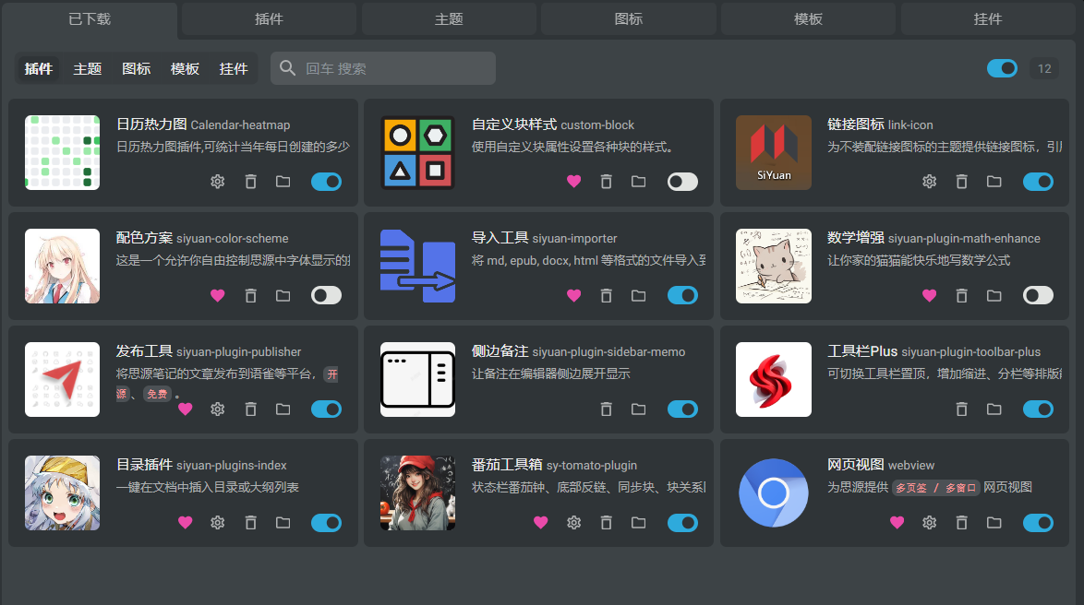
Task: Open settings for siyuan-plugin-publisher
Action: pyautogui.click(x=218, y=409)
